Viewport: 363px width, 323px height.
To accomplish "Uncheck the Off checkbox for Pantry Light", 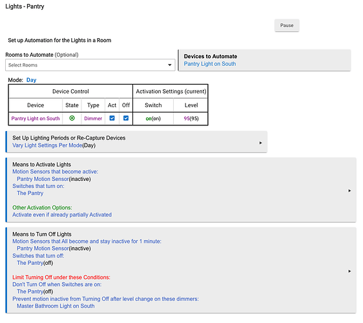I will pyautogui.click(x=126, y=118).
